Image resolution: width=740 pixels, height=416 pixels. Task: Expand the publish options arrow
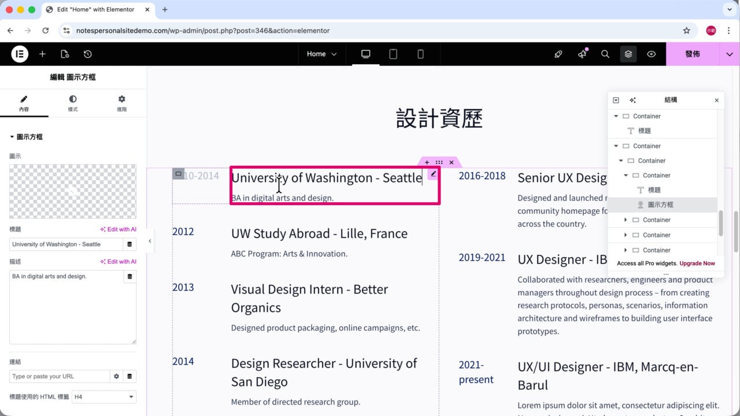(x=729, y=54)
